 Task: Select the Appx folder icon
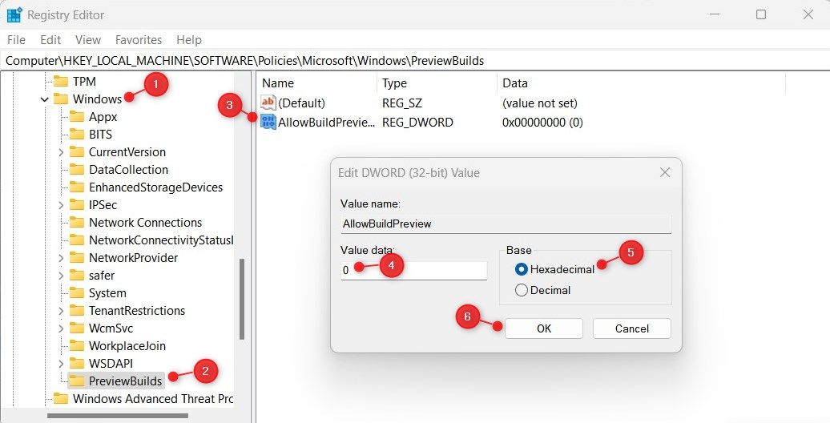77,116
